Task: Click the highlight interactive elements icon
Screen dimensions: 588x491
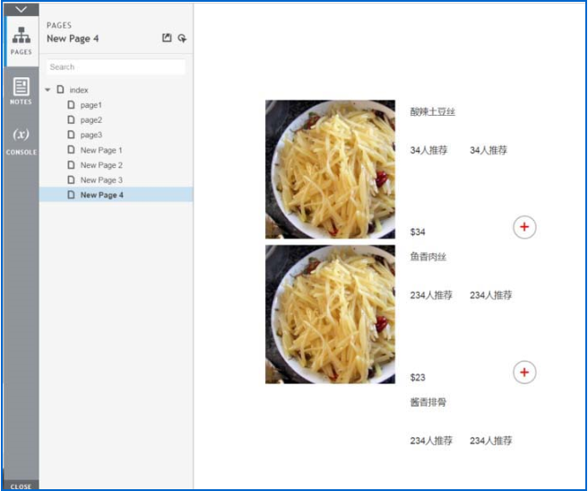Action: (x=182, y=39)
